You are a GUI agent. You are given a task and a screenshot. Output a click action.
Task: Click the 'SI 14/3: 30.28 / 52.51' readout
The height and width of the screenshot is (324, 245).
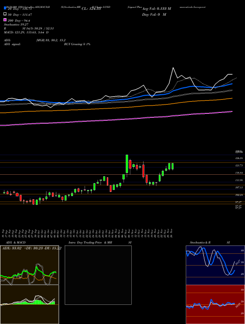(38, 28)
